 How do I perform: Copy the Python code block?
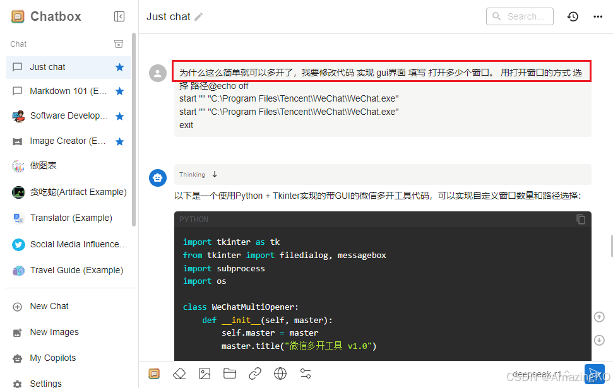pos(581,219)
